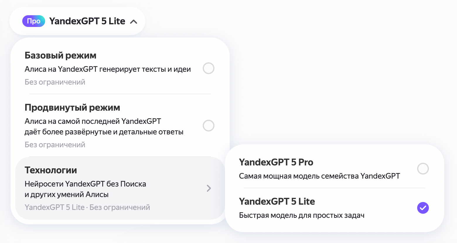Select the YandexGPT 5 Pro radio button

(x=423, y=169)
